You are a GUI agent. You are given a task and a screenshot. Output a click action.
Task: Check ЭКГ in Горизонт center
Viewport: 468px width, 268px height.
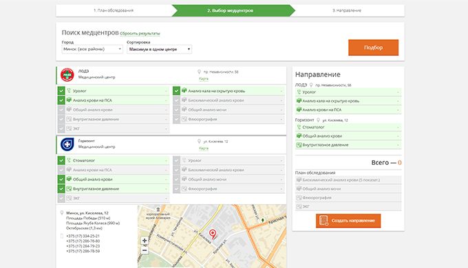(x=61, y=198)
